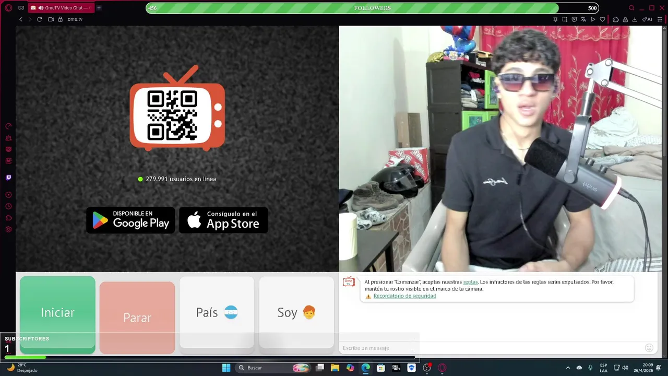Image resolution: width=668 pixels, height=376 pixels.
Task: Open a new tab with plus button
Action: tap(99, 8)
